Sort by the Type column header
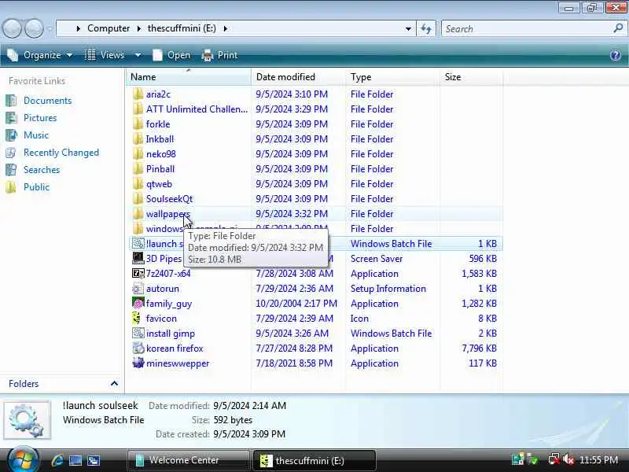 [392, 76]
